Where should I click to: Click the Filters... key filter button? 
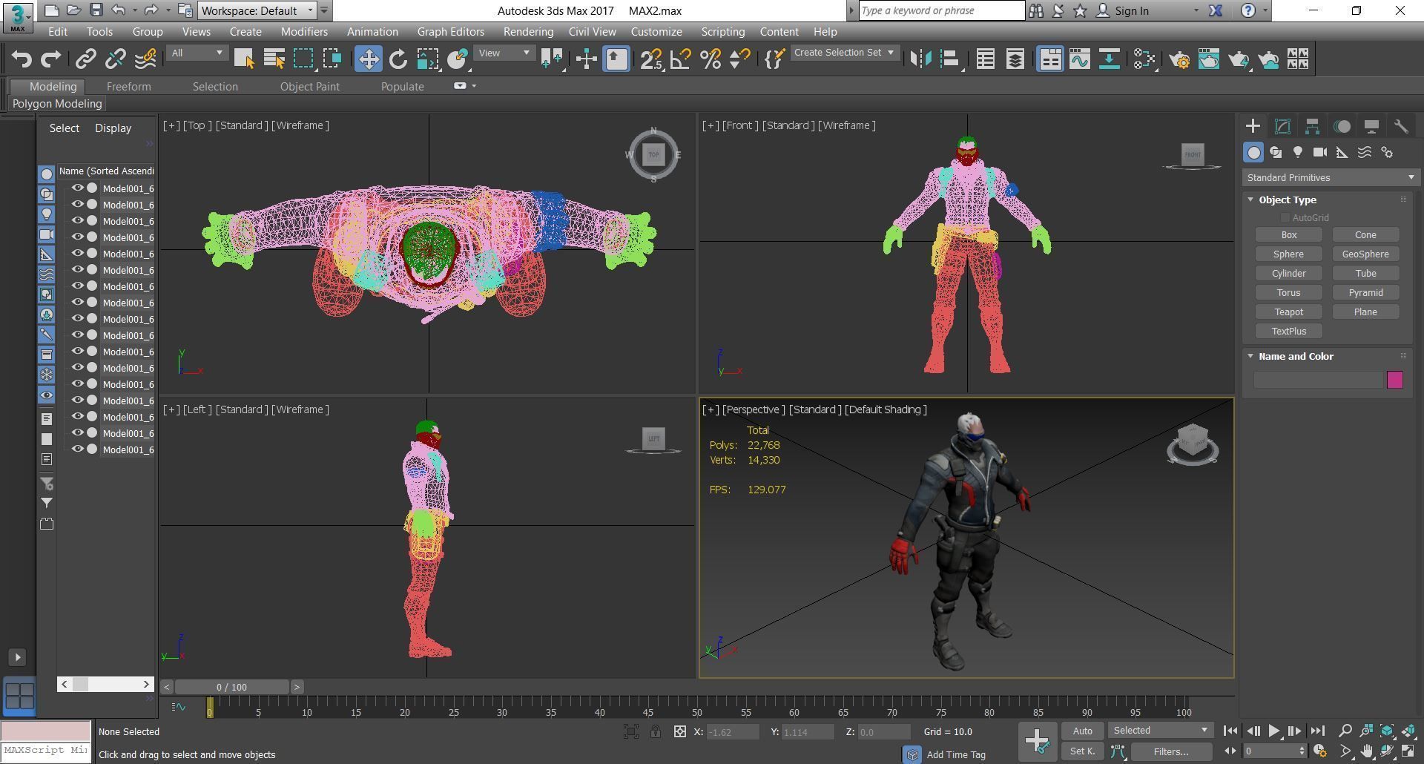tap(1171, 751)
